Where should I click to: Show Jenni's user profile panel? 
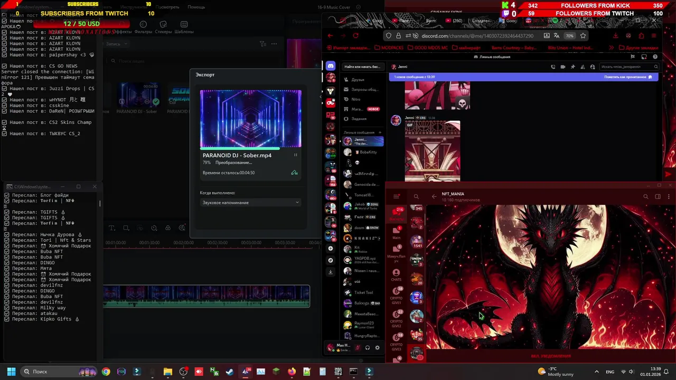(x=593, y=67)
